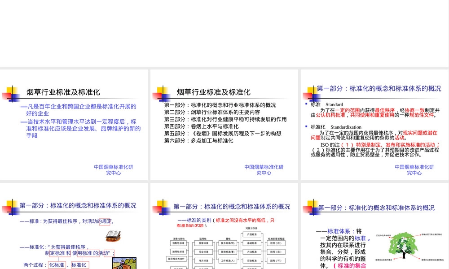449x269 pixels.
Task: Click chart box 推荐性标准
Action: point(178,252)
